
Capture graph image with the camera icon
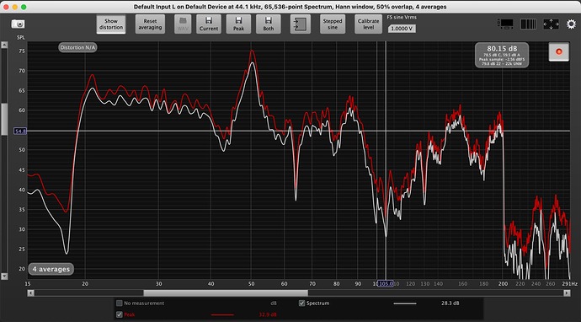point(18,24)
